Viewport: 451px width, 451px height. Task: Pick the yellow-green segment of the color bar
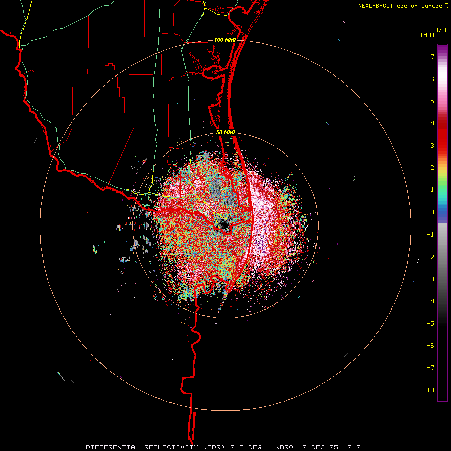tap(442, 174)
